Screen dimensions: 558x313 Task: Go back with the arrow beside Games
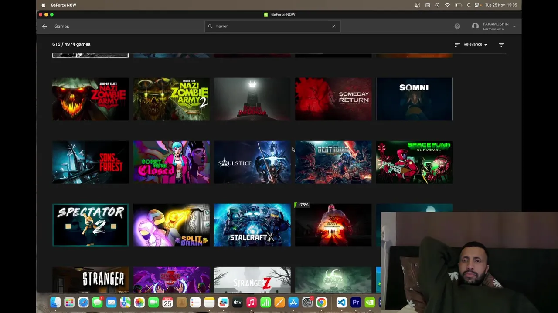44,27
